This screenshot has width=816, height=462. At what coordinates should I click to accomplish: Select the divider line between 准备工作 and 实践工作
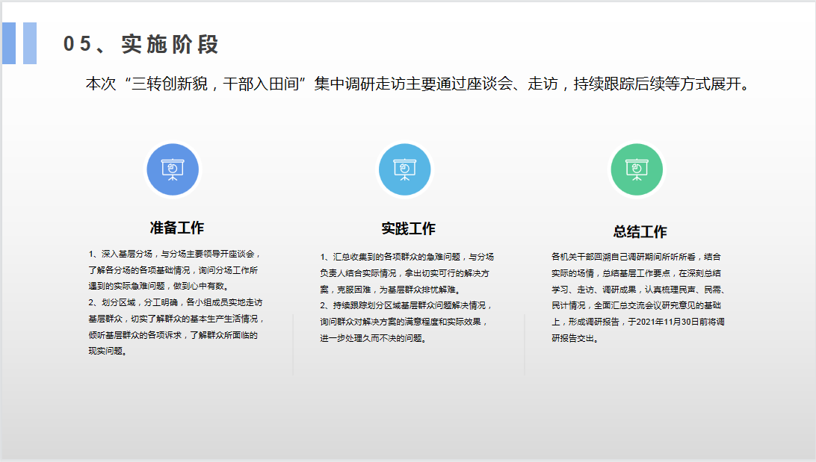pos(293,343)
